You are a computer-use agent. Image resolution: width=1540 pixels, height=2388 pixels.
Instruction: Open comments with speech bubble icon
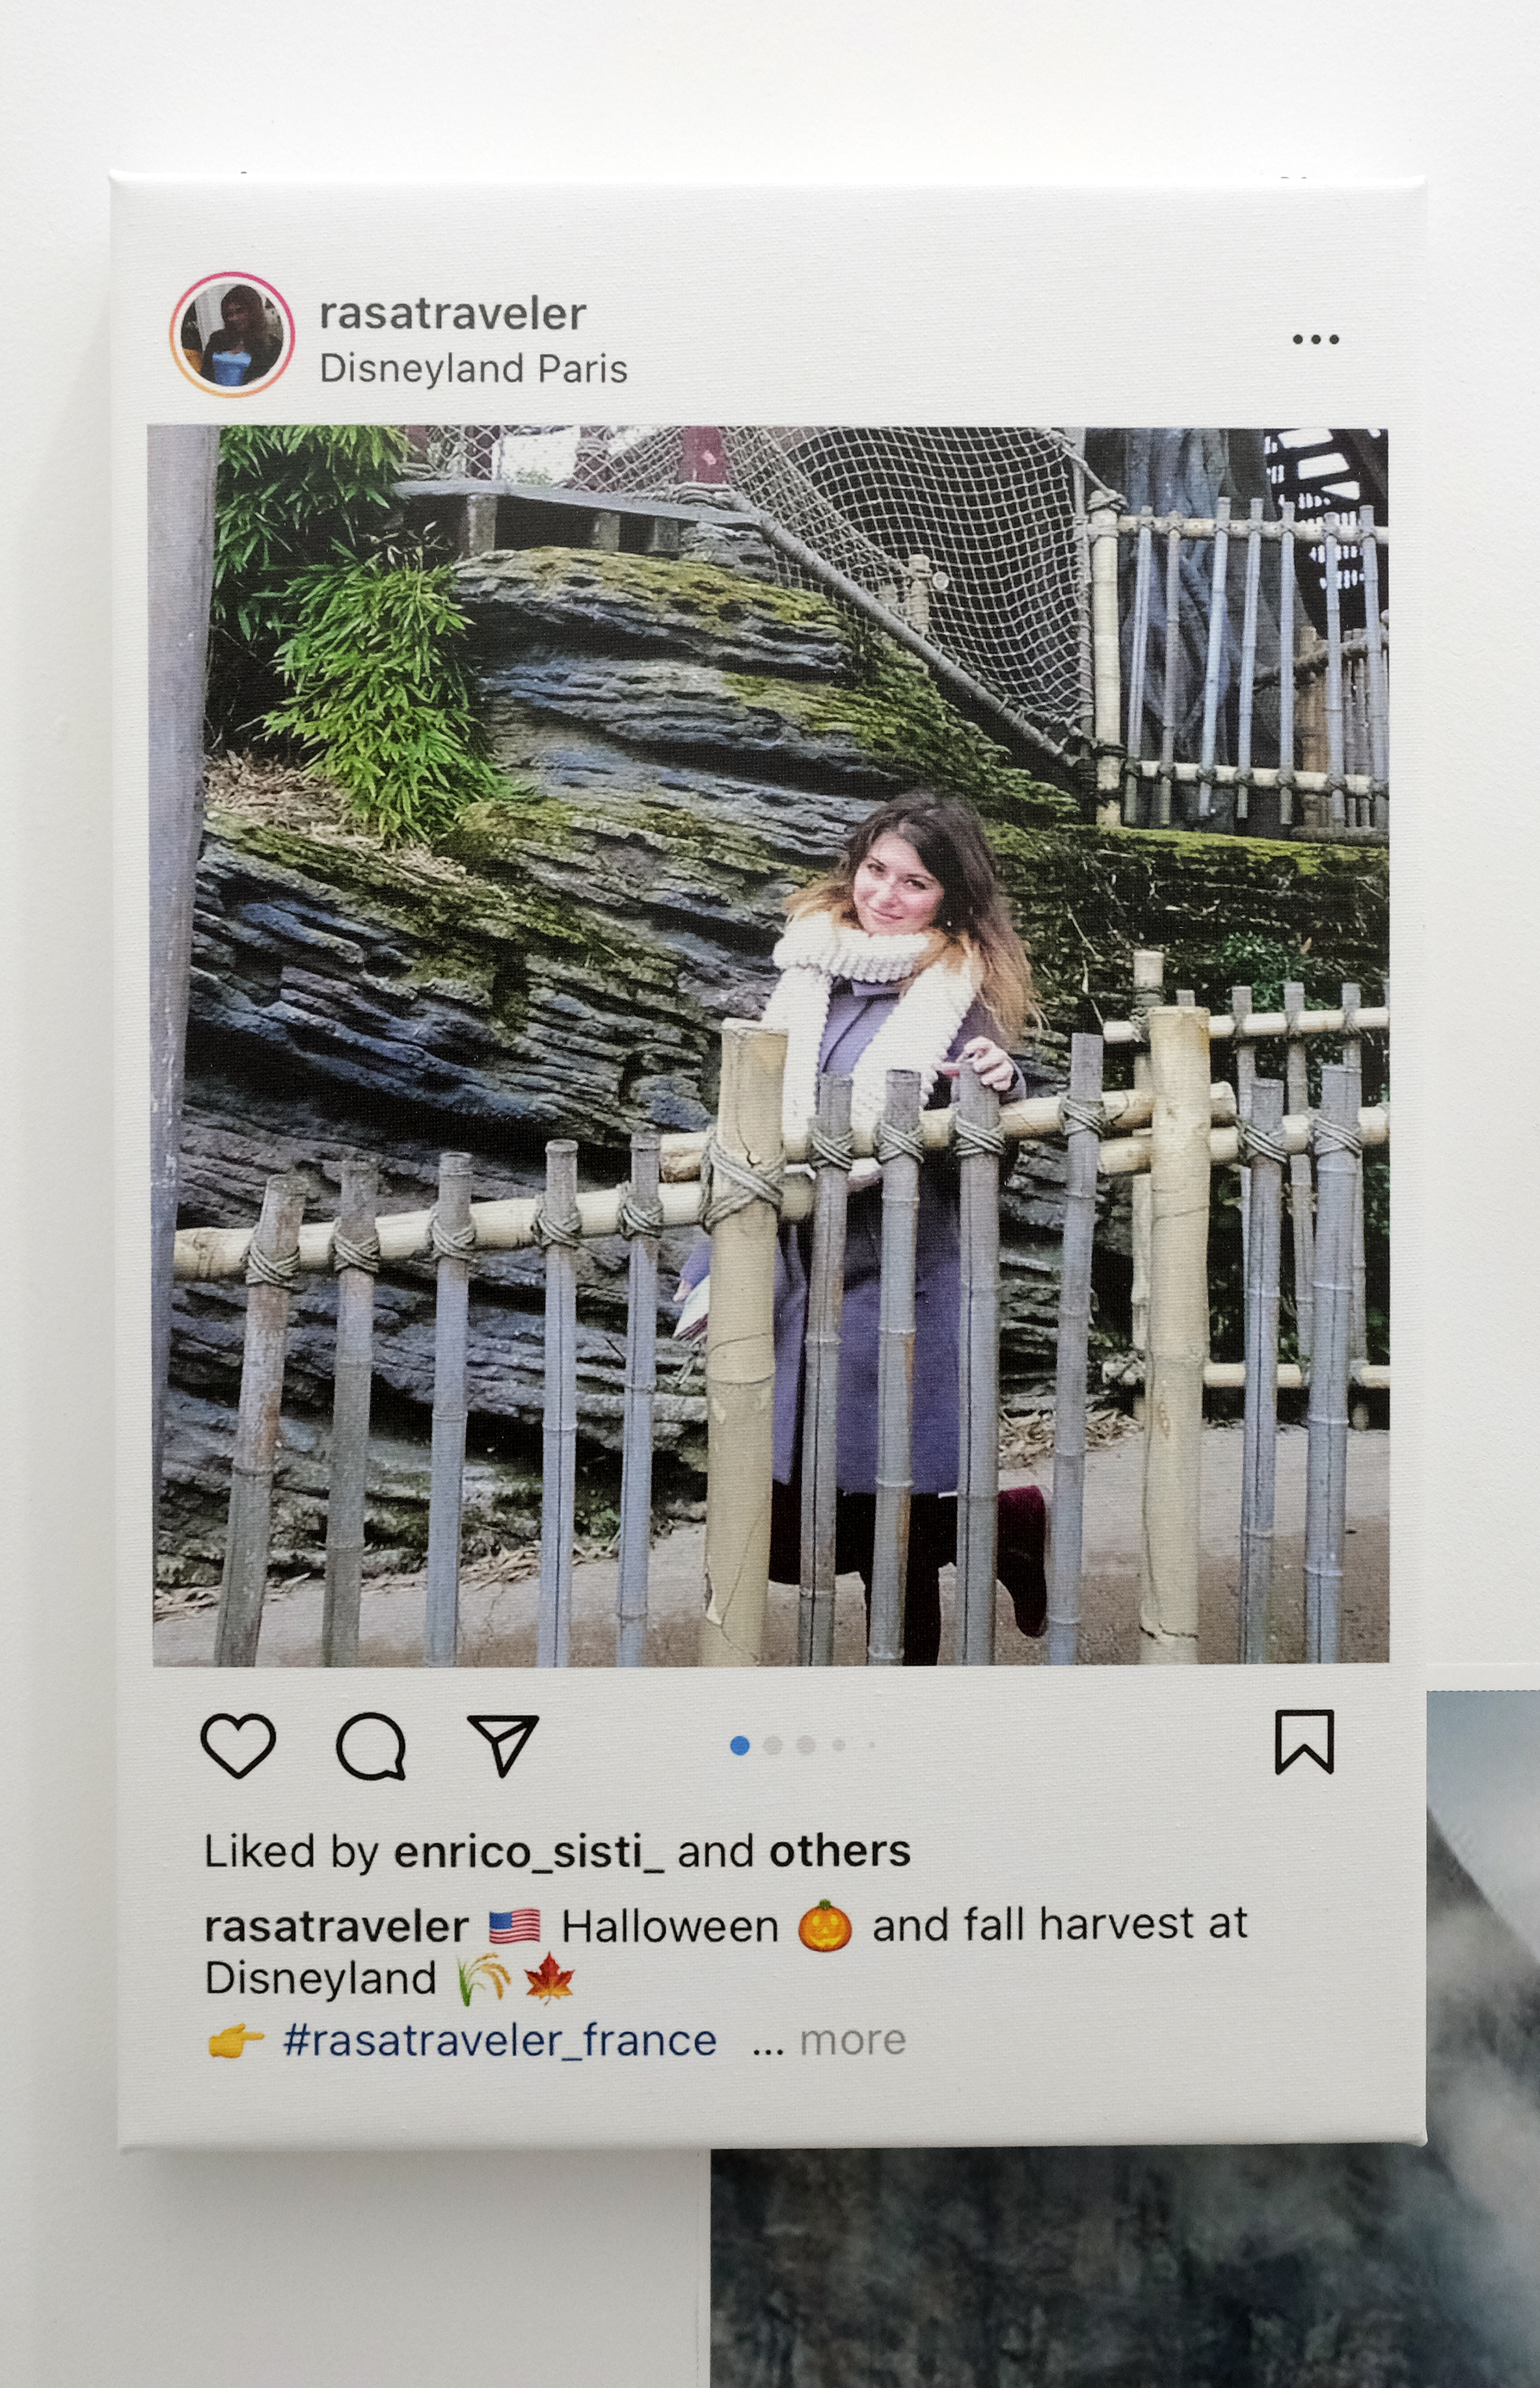tap(371, 1747)
